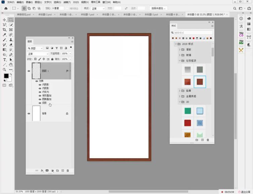Select the Rectangular Marquee tool
The height and width of the screenshot is (194, 253).
(11, 20)
